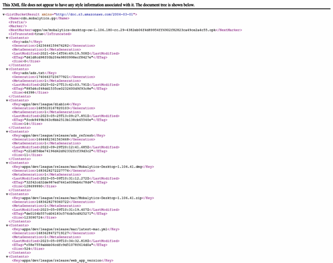Screen dimensions: 333x263
Task: Click the Key apps/dev/league/release/ads_refresh
Action: coord(57,135)
